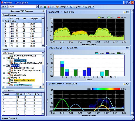
Task: Click the station icon in Channel Devices header
Action: pos(26,94)
